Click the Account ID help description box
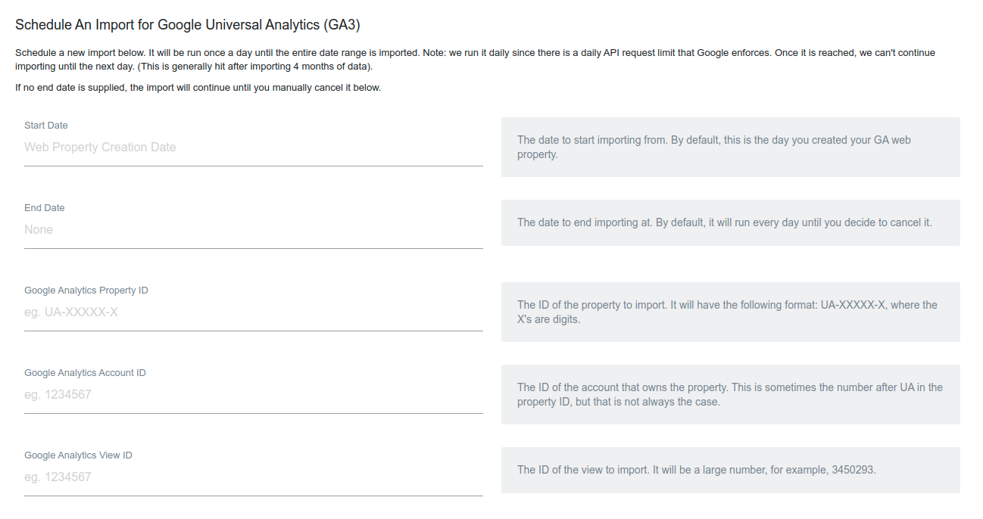The image size is (983, 519). point(730,395)
